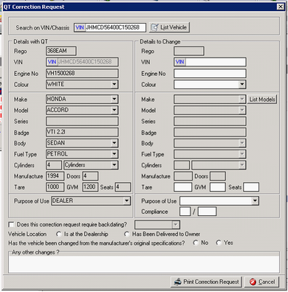Click the Manufacture year 1994 field
The image size is (288, 292).
55,176
